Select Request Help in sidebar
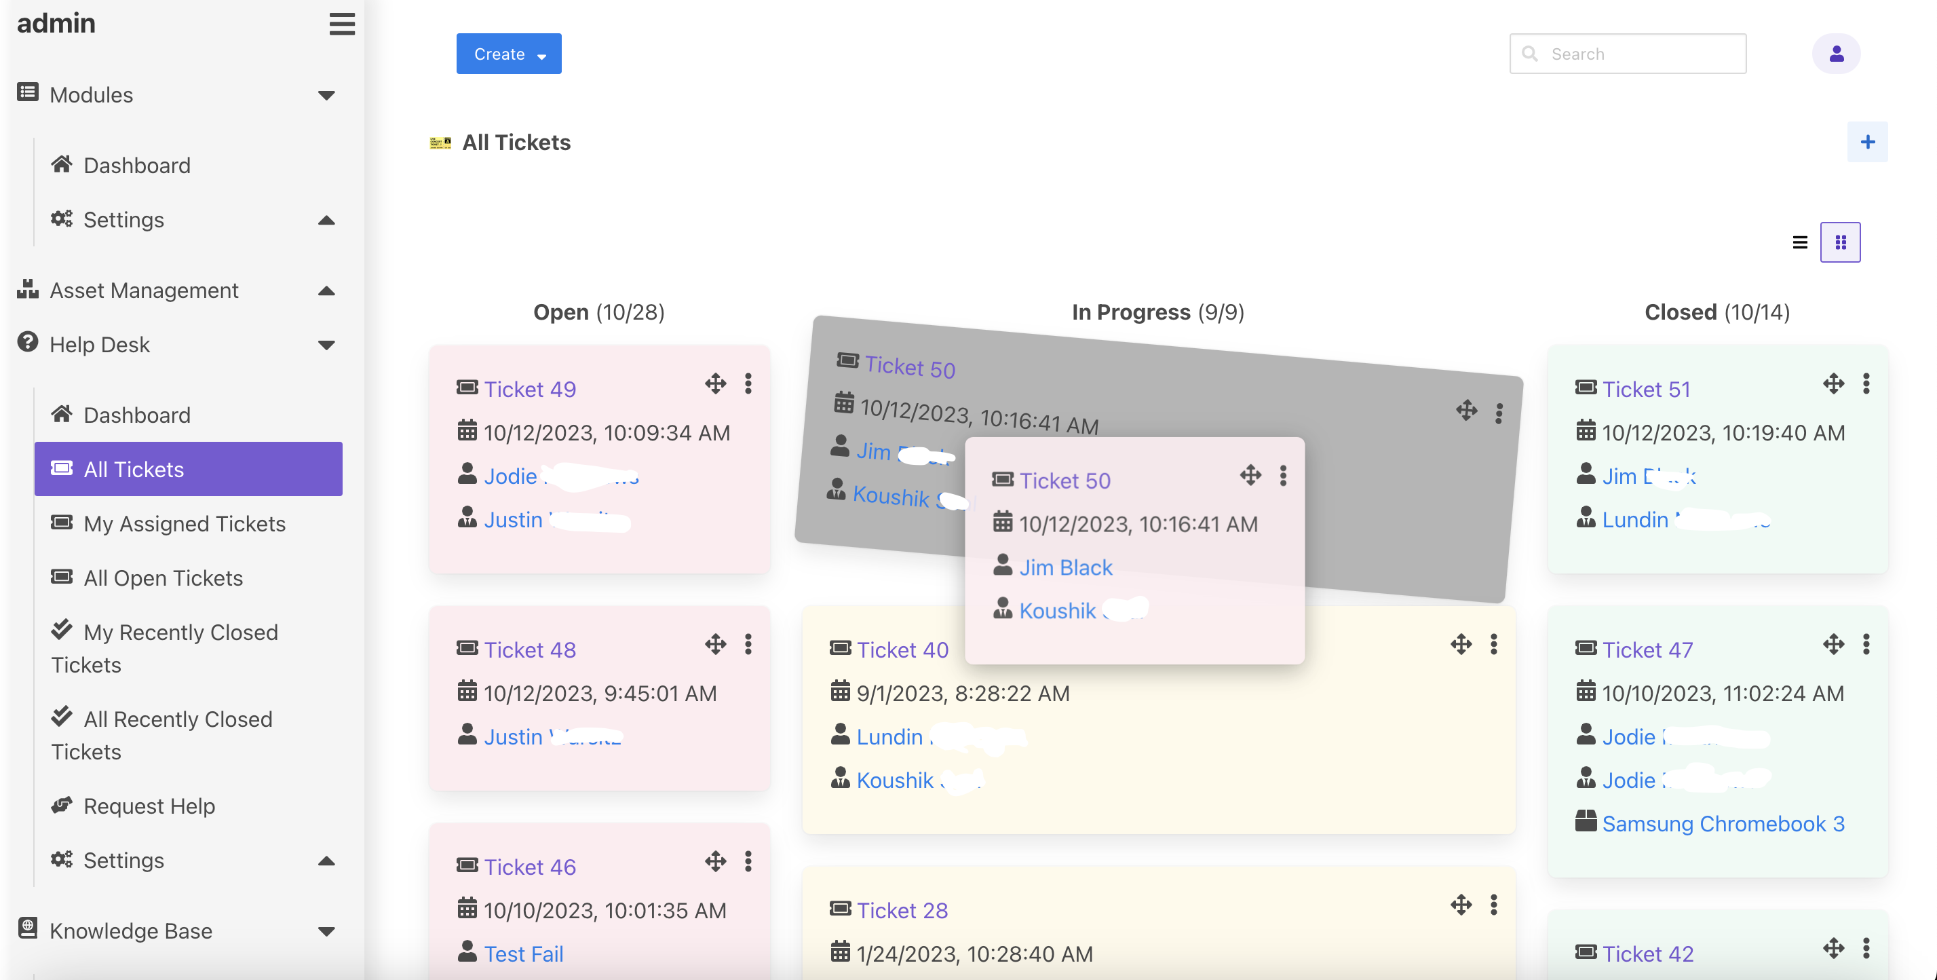This screenshot has width=1937, height=980. coord(149,806)
